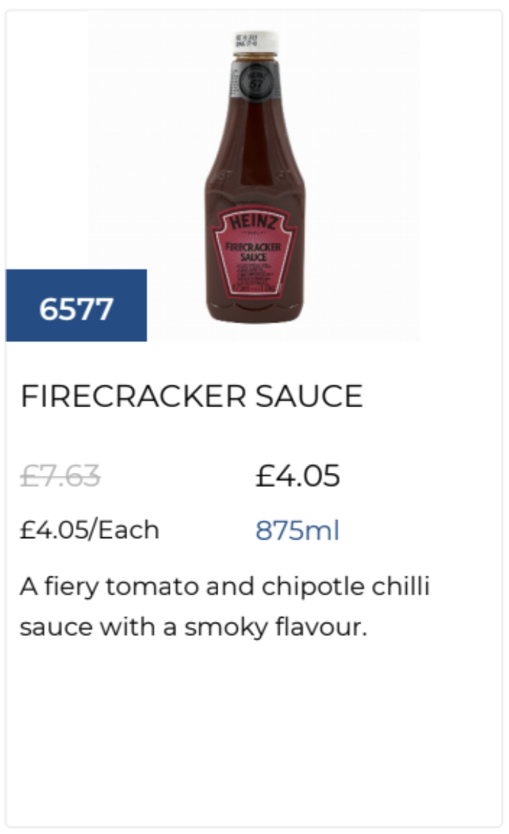Click the Heinz logo on the bottle label
Image resolution: width=509 pixels, height=834 pixels.
[253, 221]
